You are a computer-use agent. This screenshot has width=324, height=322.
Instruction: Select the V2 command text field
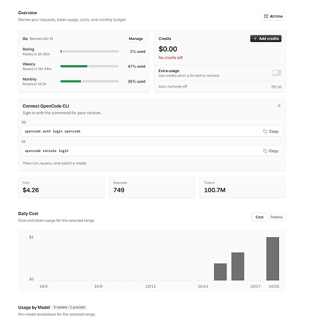pyautogui.click(x=152, y=131)
